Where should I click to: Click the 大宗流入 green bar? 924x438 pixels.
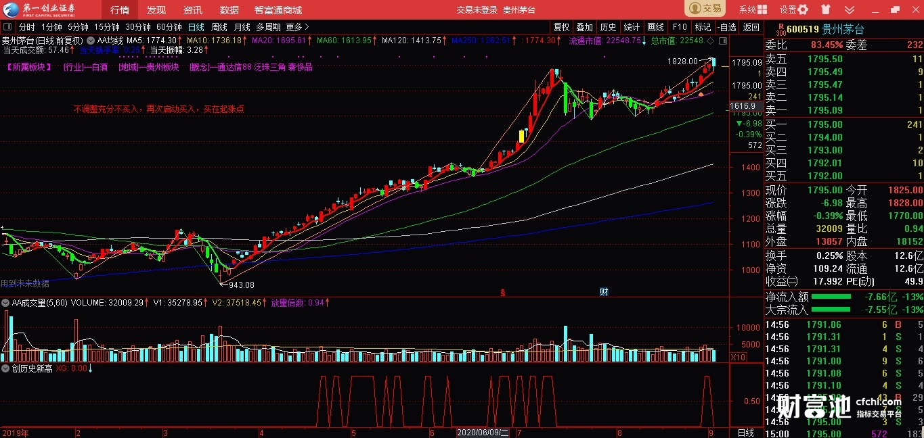point(831,310)
